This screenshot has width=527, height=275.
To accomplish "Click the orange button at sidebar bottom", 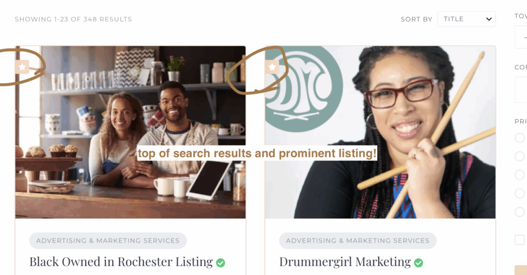I will [x=521, y=270].
